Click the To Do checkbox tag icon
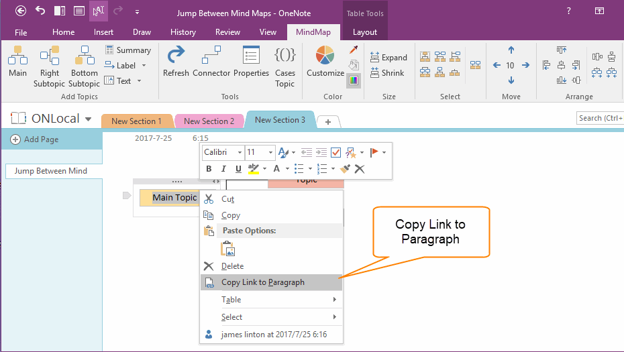Screen dimensions: 624x352 point(335,152)
